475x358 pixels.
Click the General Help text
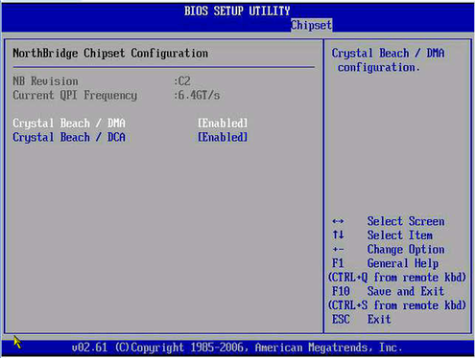(x=403, y=263)
